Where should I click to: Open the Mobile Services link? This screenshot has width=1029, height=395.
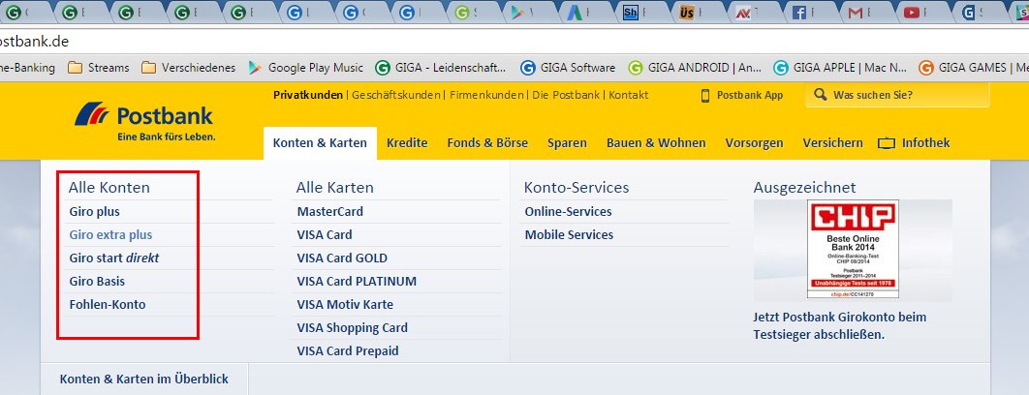(569, 235)
